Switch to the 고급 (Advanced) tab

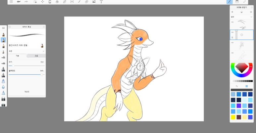point(36,56)
